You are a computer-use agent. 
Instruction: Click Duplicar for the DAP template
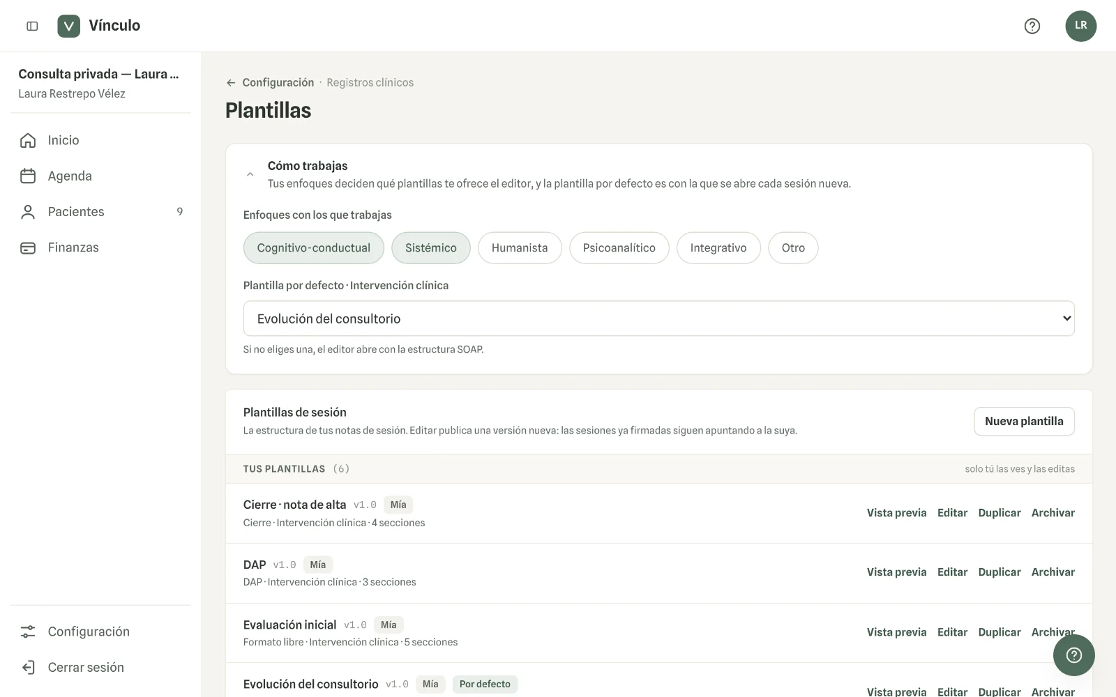pyautogui.click(x=999, y=572)
